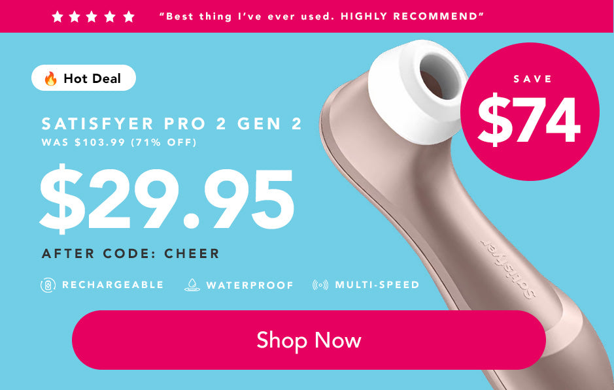
Task: Click the WAS $103.99 (71% OFF) text
Action: tap(119, 142)
